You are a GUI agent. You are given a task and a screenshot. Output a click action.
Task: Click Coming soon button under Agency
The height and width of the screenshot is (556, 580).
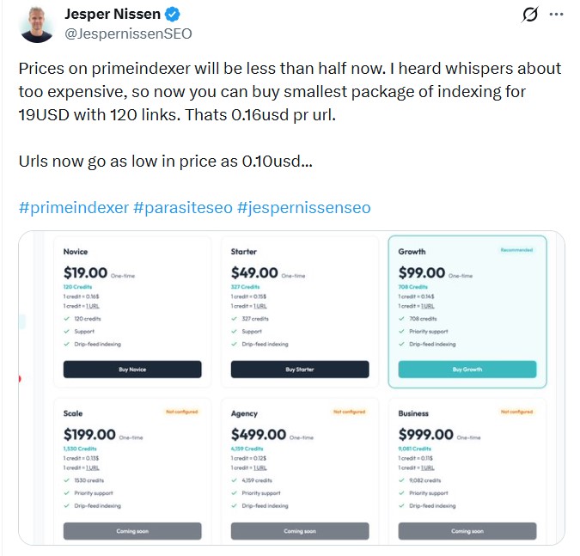pos(300,531)
